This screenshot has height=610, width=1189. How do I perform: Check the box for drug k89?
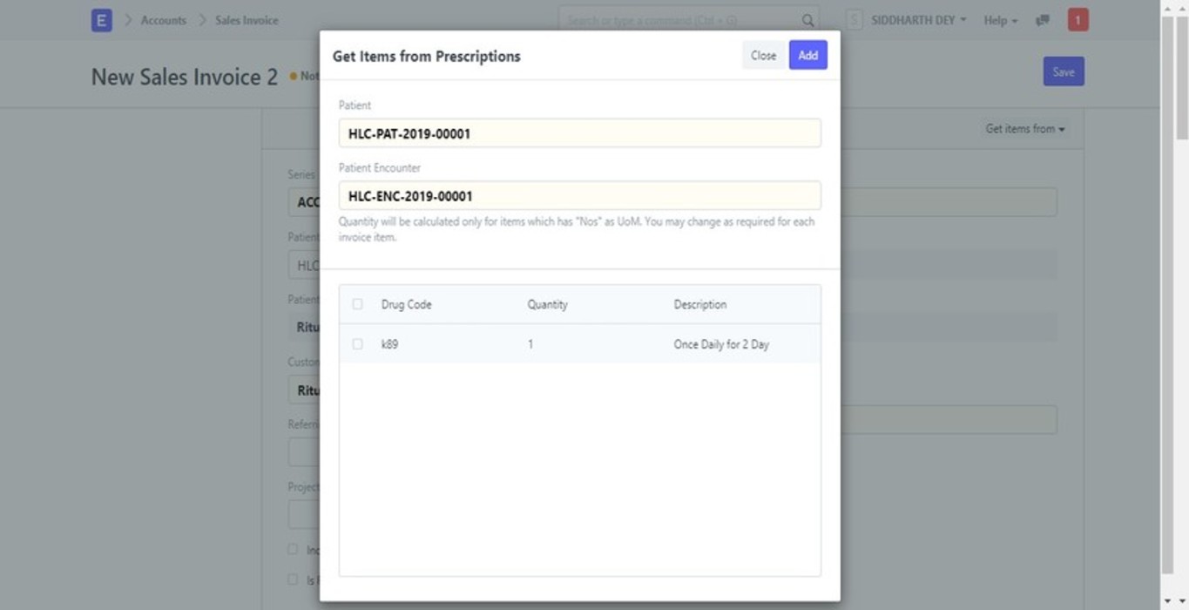357,344
